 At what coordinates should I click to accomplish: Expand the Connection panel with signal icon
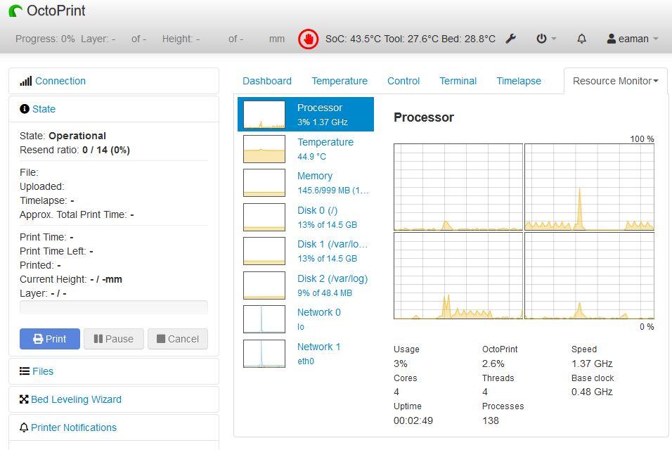click(53, 81)
